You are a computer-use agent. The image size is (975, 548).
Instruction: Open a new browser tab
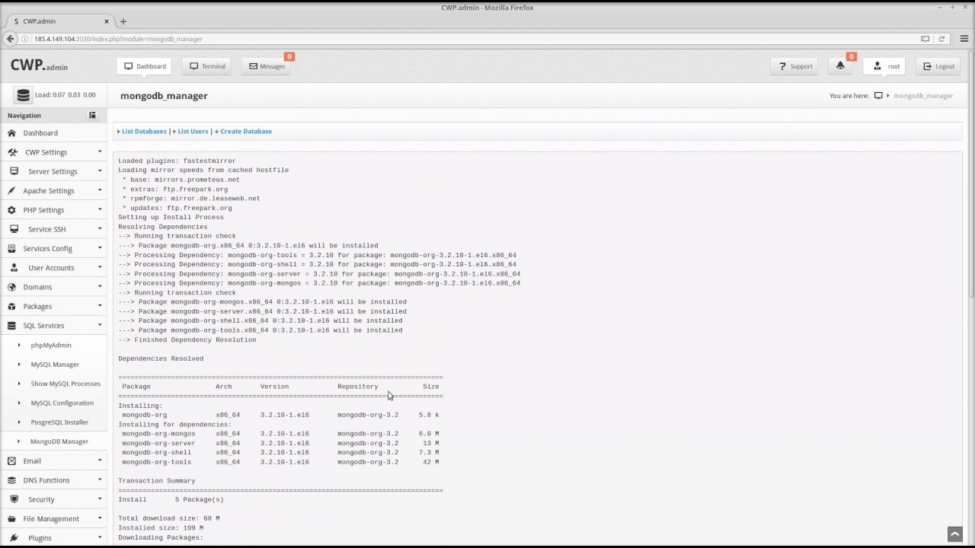123,21
